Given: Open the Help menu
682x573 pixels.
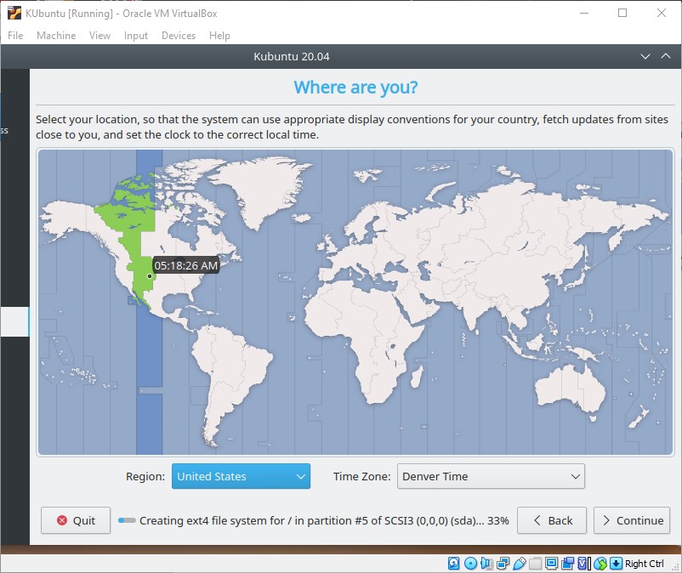Looking at the screenshot, I should [x=219, y=36].
